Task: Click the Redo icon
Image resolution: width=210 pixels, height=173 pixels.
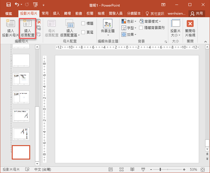Action: pyautogui.click(x=27, y=5)
